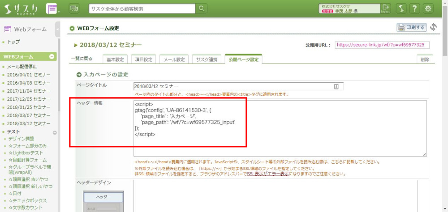Click the customer search field

(x=142, y=8)
